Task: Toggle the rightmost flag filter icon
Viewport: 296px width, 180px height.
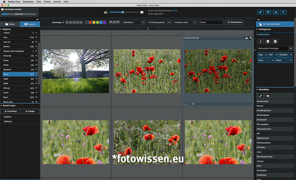Action: (x=118, y=22)
